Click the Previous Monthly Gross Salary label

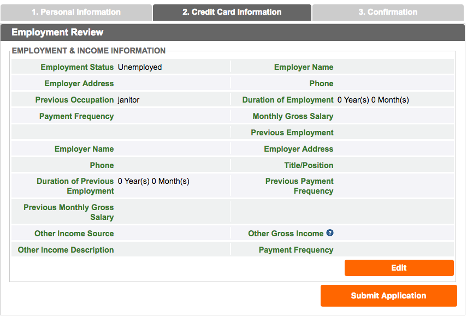69,212
